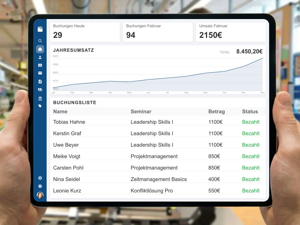Click Bezahlt status for Leonie Kurz

click(251, 191)
